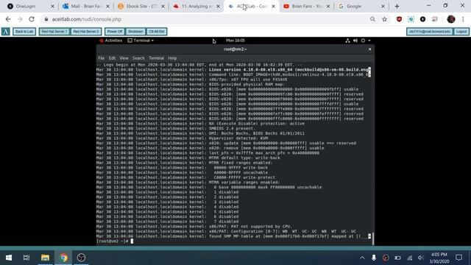This screenshot has height=265, width=471.
Task: Click the Windows network tray icon
Action: point(409,258)
